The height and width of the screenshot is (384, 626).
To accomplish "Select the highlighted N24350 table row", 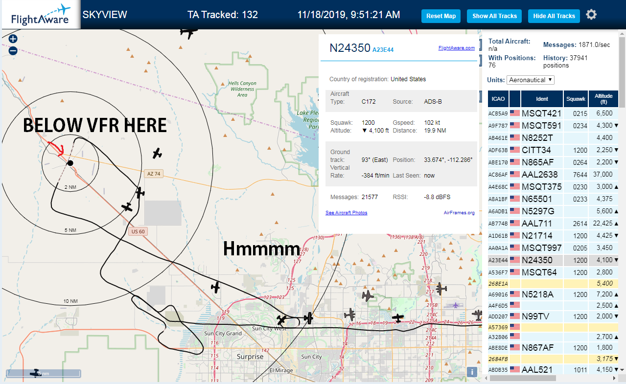I will [x=553, y=260].
